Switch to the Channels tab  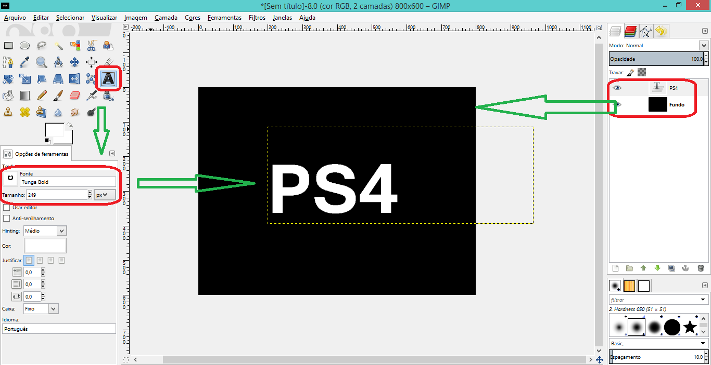631,31
